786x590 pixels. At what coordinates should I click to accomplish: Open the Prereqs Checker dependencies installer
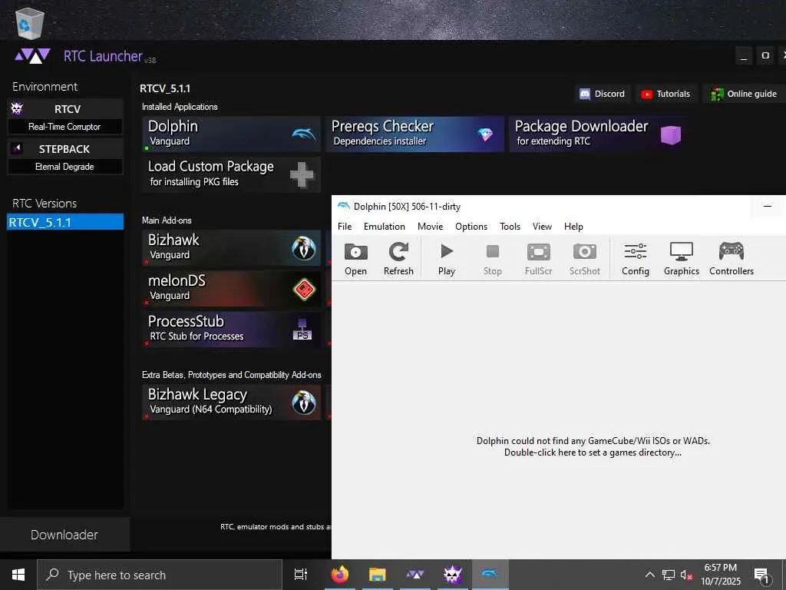pos(414,134)
